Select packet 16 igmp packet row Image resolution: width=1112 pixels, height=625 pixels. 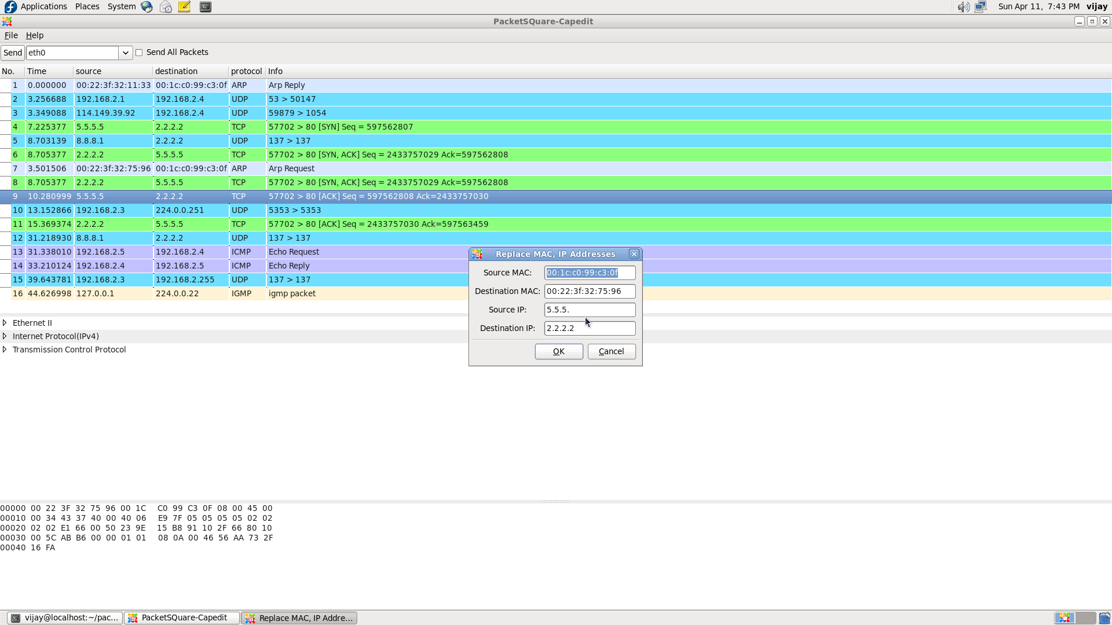pos(556,293)
